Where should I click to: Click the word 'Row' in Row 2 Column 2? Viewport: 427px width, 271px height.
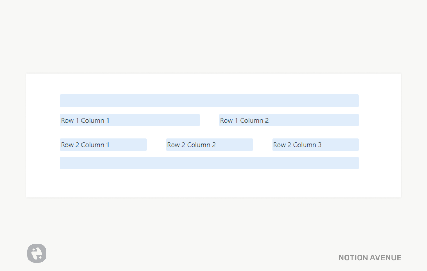(173, 145)
